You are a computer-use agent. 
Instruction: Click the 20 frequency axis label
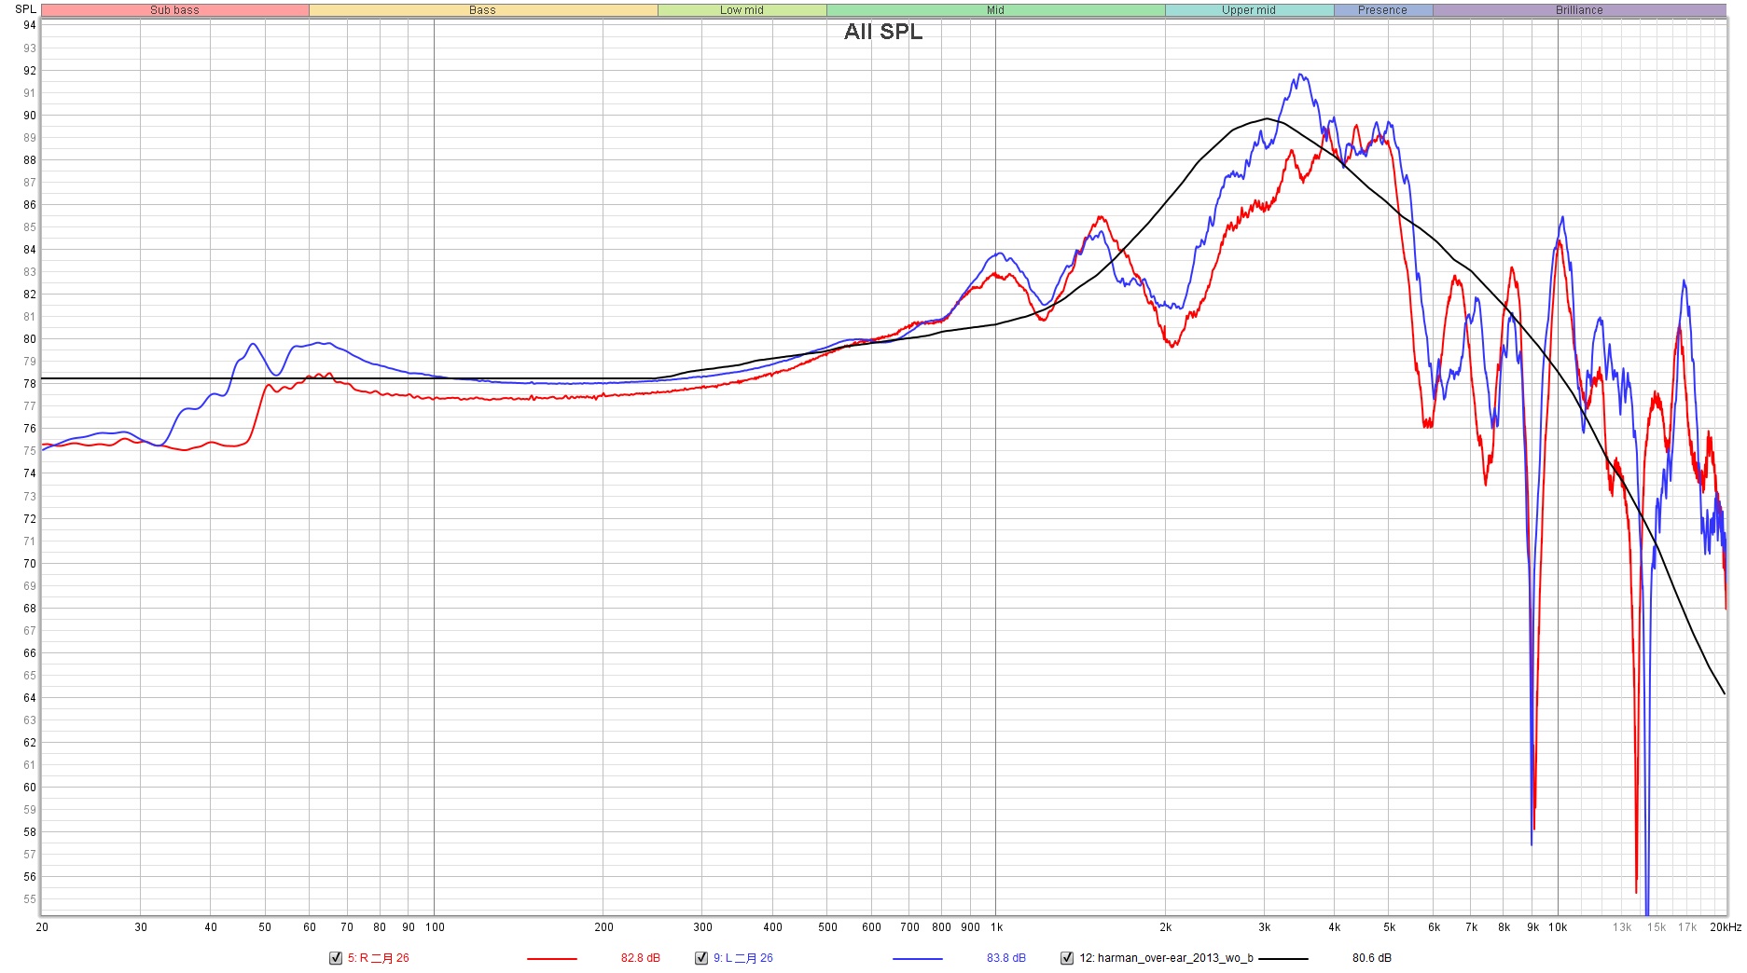[42, 927]
